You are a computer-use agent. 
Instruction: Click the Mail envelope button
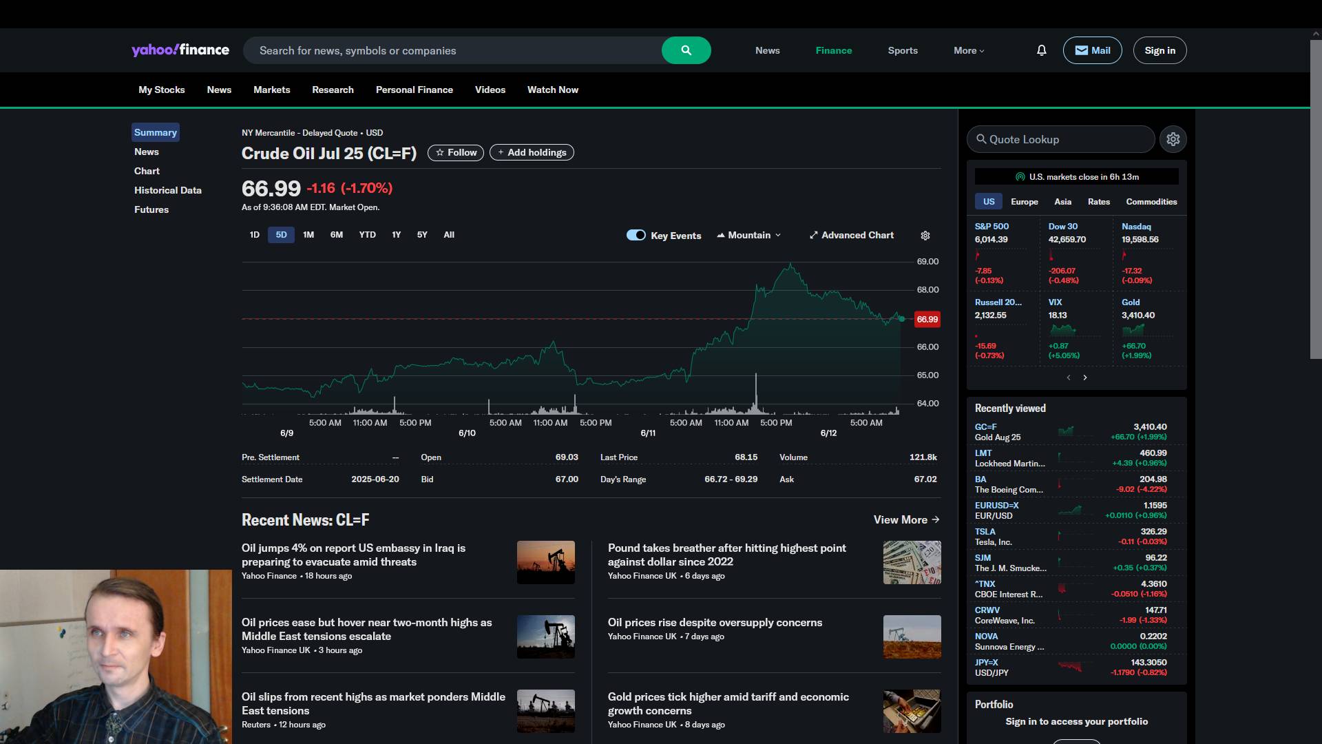(x=1092, y=50)
